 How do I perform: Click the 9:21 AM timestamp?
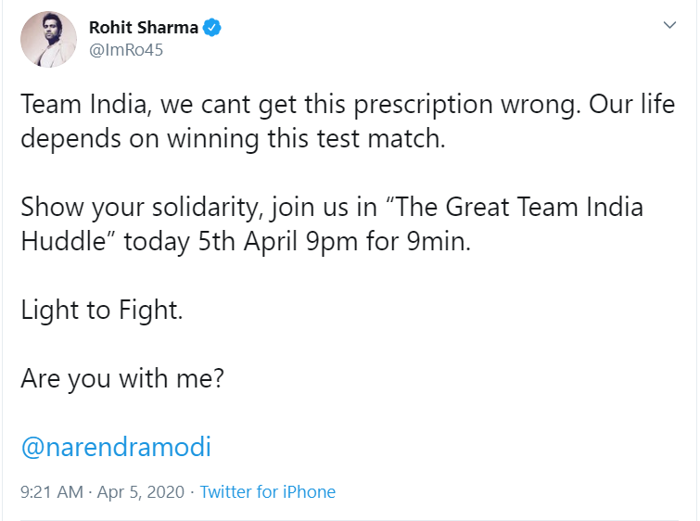coord(51,492)
